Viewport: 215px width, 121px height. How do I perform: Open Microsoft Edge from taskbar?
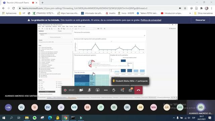[x=50, y=118]
